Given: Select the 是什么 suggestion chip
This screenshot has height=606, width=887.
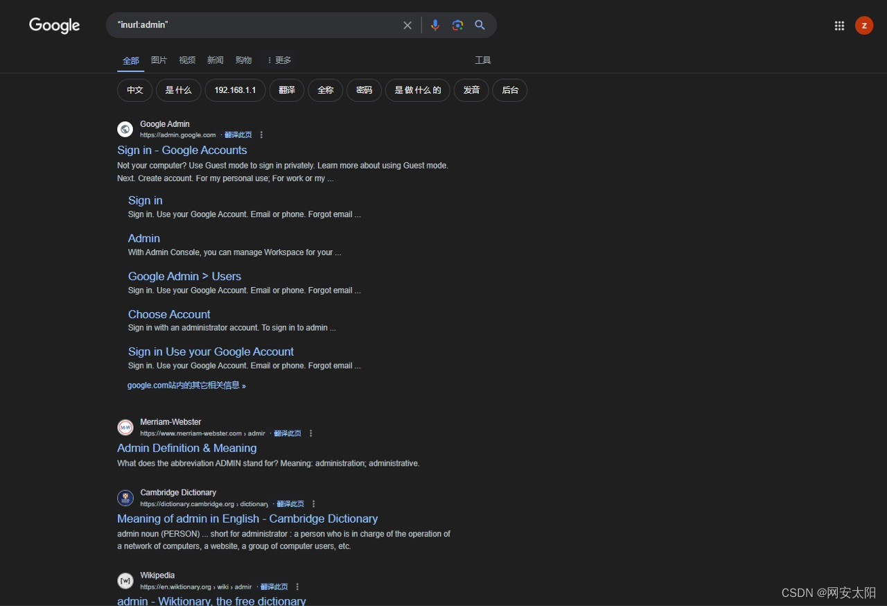Looking at the screenshot, I should point(179,90).
